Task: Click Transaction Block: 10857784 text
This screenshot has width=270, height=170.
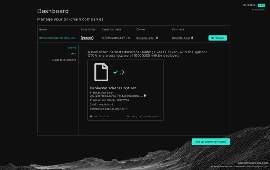Action: (x=109, y=100)
